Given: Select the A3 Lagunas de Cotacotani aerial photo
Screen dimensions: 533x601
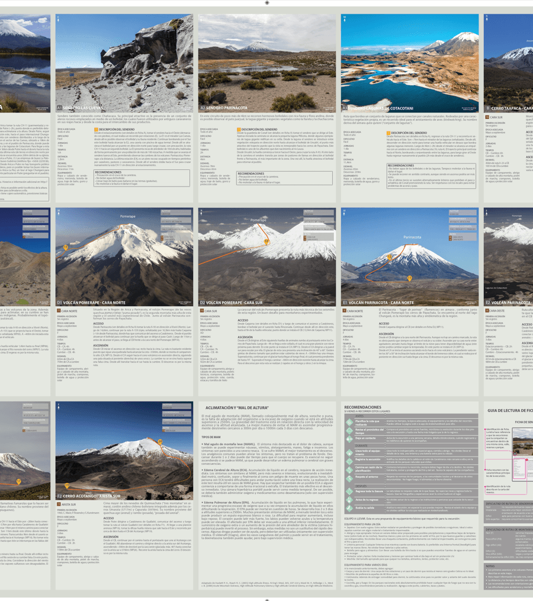Looking at the screenshot, I should 410,63.
